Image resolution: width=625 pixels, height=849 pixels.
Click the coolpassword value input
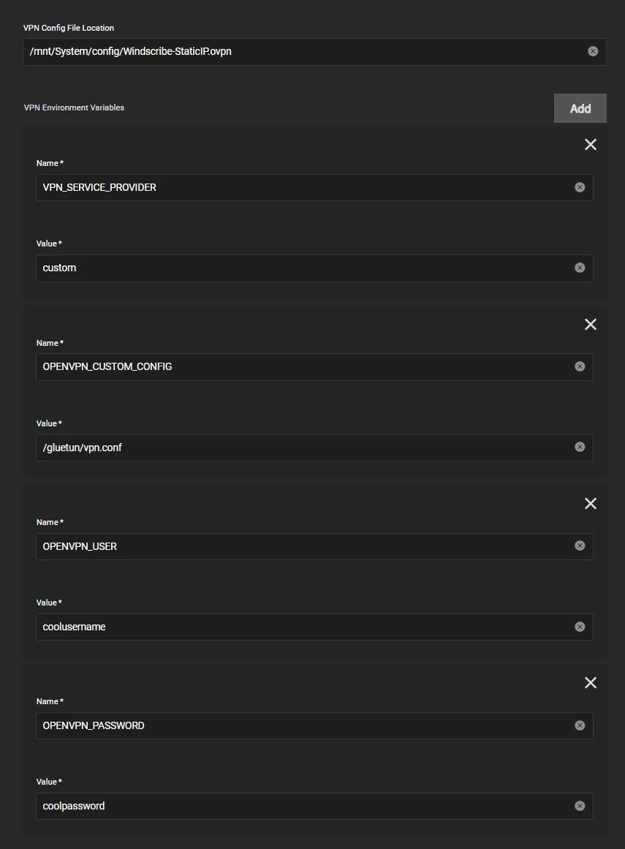[292, 805]
